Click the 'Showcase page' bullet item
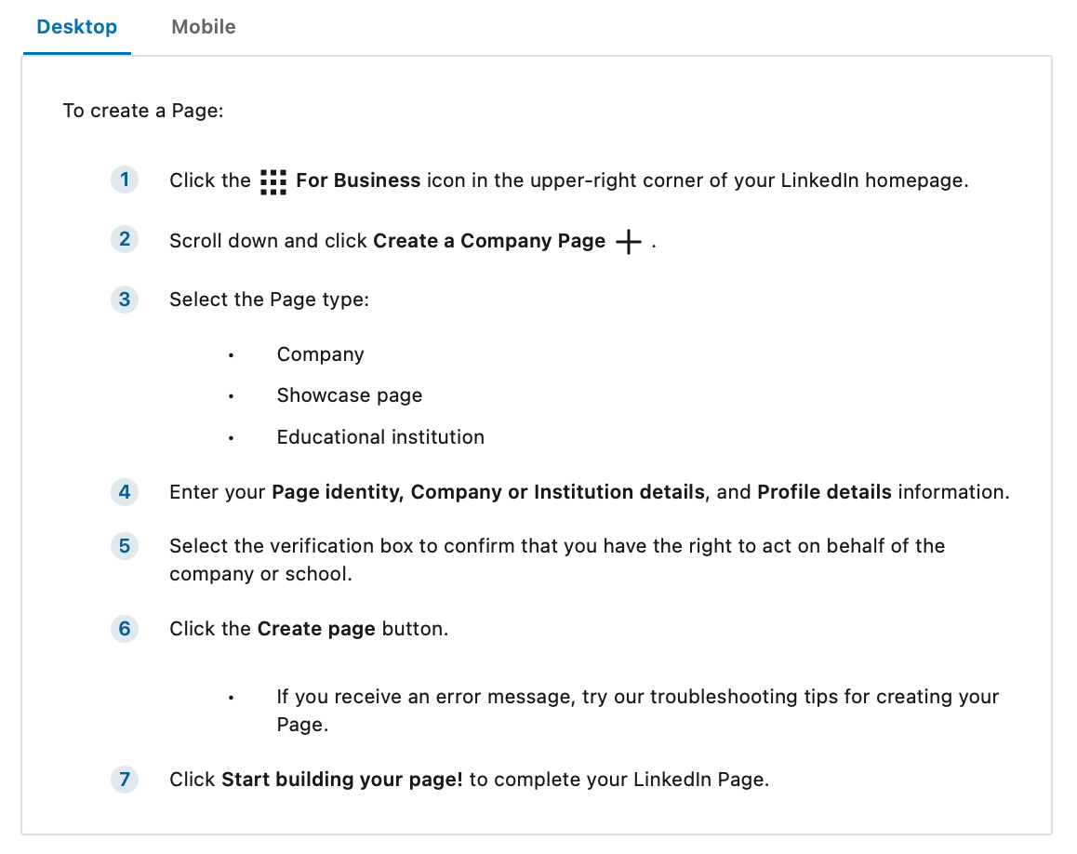This screenshot has width=1077, height=854. click(x=350, y=395)
